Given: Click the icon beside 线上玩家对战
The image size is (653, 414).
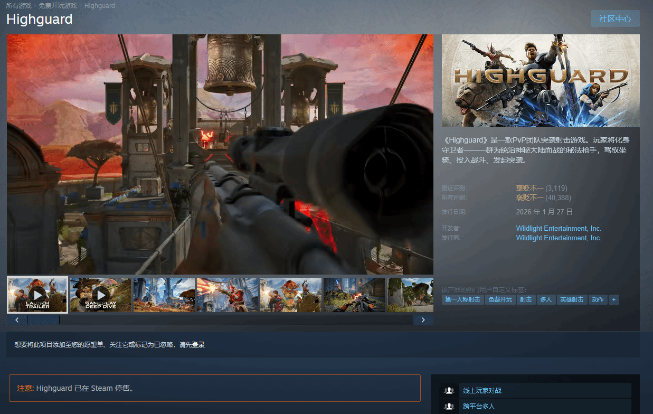Looking at the screenshot, I should click(449, 391).
